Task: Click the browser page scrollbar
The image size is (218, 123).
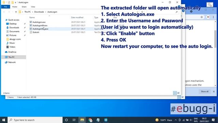Action: click(x=215, y=39)
